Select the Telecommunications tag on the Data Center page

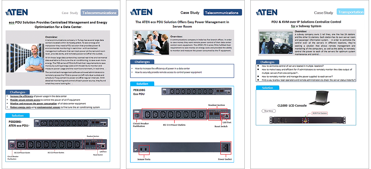[x=99, y=13]
